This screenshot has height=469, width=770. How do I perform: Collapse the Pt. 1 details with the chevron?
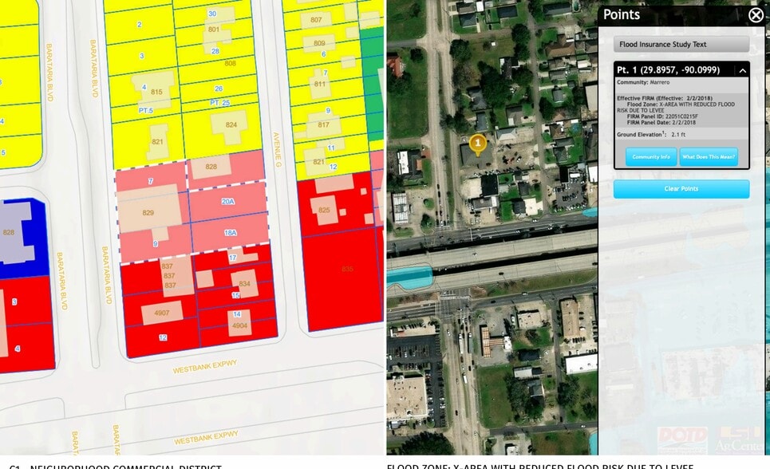tap(743, 71)
